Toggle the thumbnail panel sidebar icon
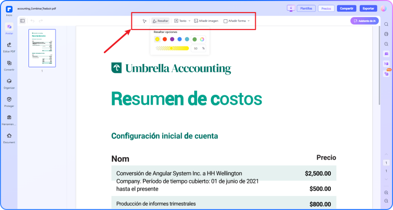Screen dimensions: 393x210 pyautogui.click(x=23, y=21)
